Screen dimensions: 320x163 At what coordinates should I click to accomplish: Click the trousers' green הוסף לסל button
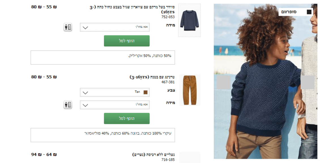tap(127, 118)
